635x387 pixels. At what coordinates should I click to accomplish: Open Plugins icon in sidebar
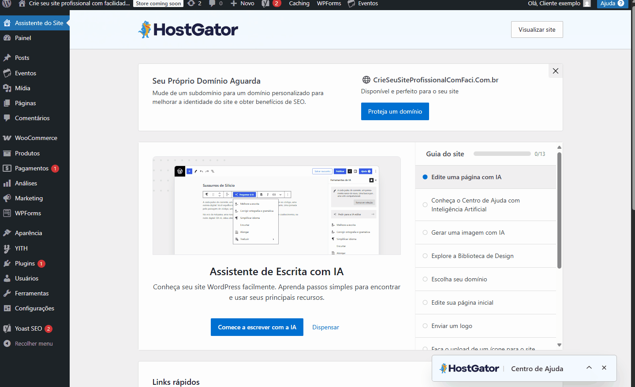[7, 263]
